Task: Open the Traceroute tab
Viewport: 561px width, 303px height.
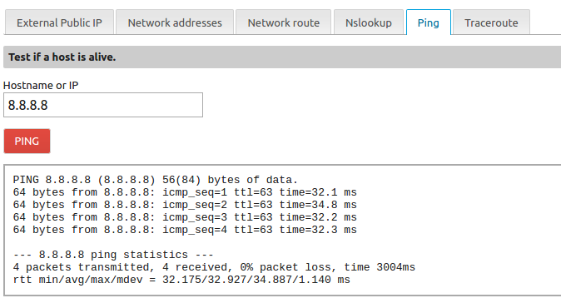Action: coord(491,22)
